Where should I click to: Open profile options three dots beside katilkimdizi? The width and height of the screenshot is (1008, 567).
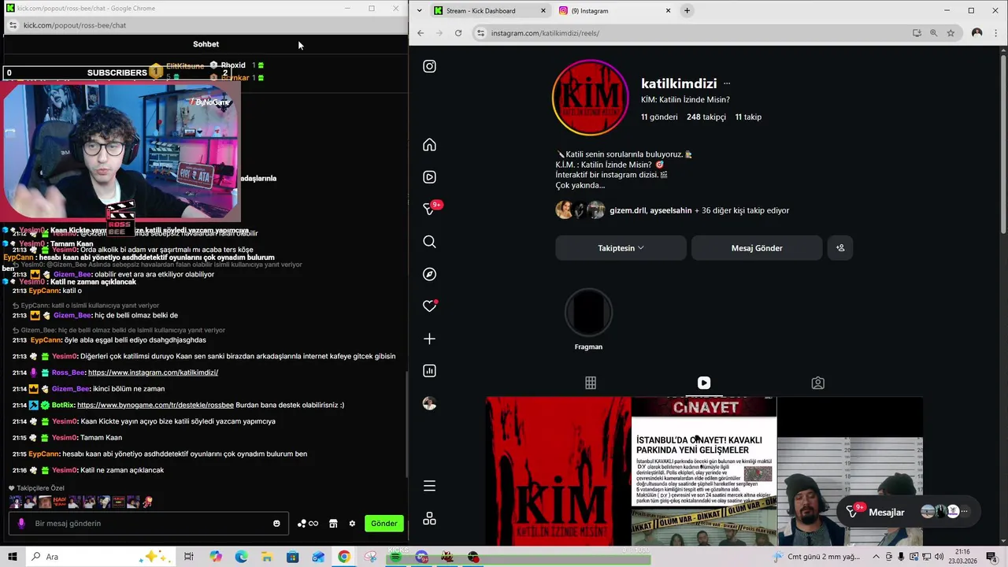pos(727,83)
